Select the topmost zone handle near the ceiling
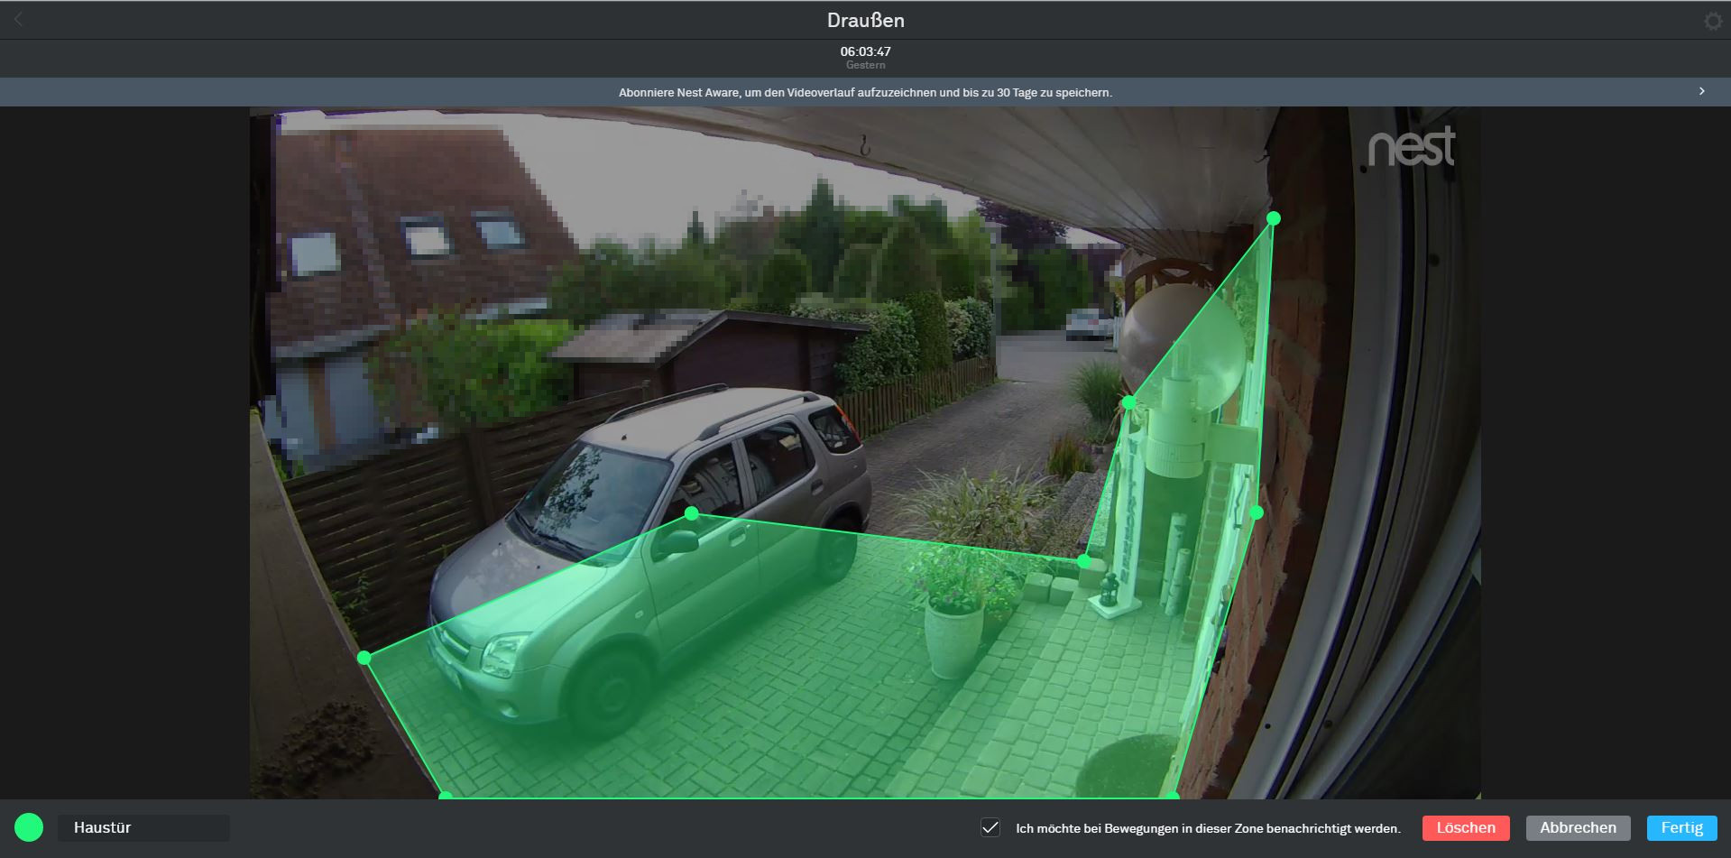1731x858 pixels. (1273, 218)
